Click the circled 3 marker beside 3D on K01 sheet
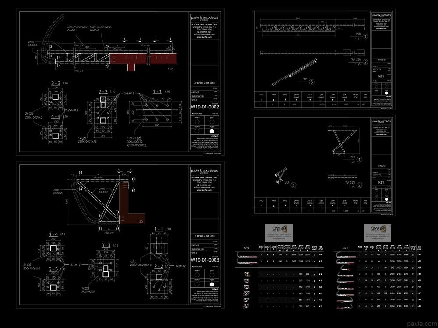 312,81
